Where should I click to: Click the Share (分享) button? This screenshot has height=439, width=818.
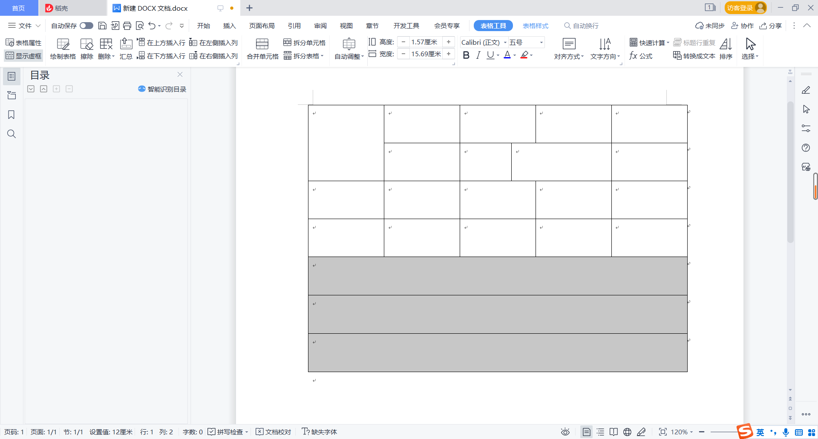pyautogui.click(x=771, y=26)
